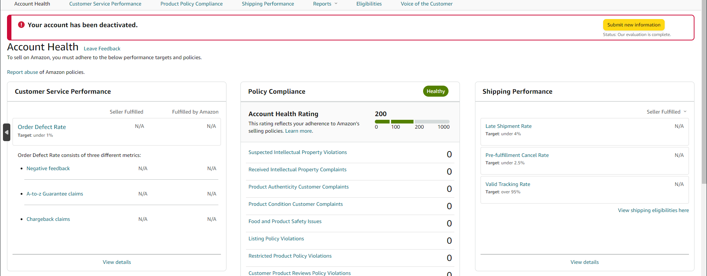Follow the Report abuse link
The height and width of the screenshot is (276, 707).
pyautogui.click(x=22, y=72)
